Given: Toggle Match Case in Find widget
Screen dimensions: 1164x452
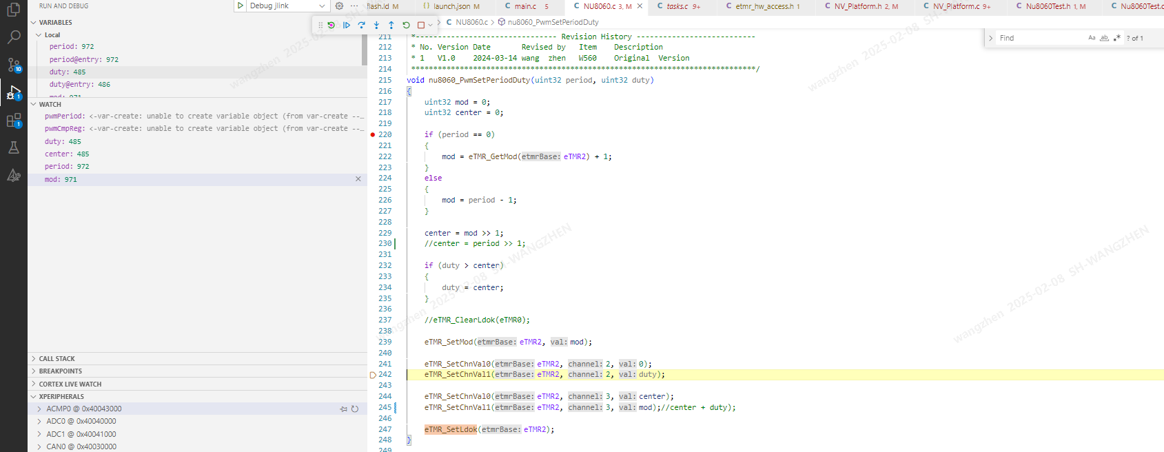Looking at the screenshot, I should click(1092, 38).
